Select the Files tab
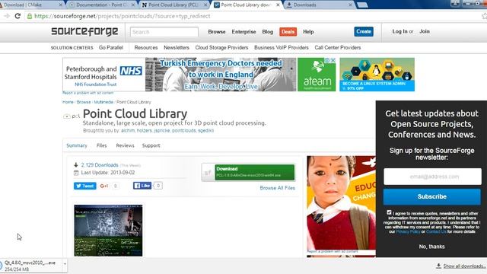This screenshot has height=274, width=487. (101, 145)
